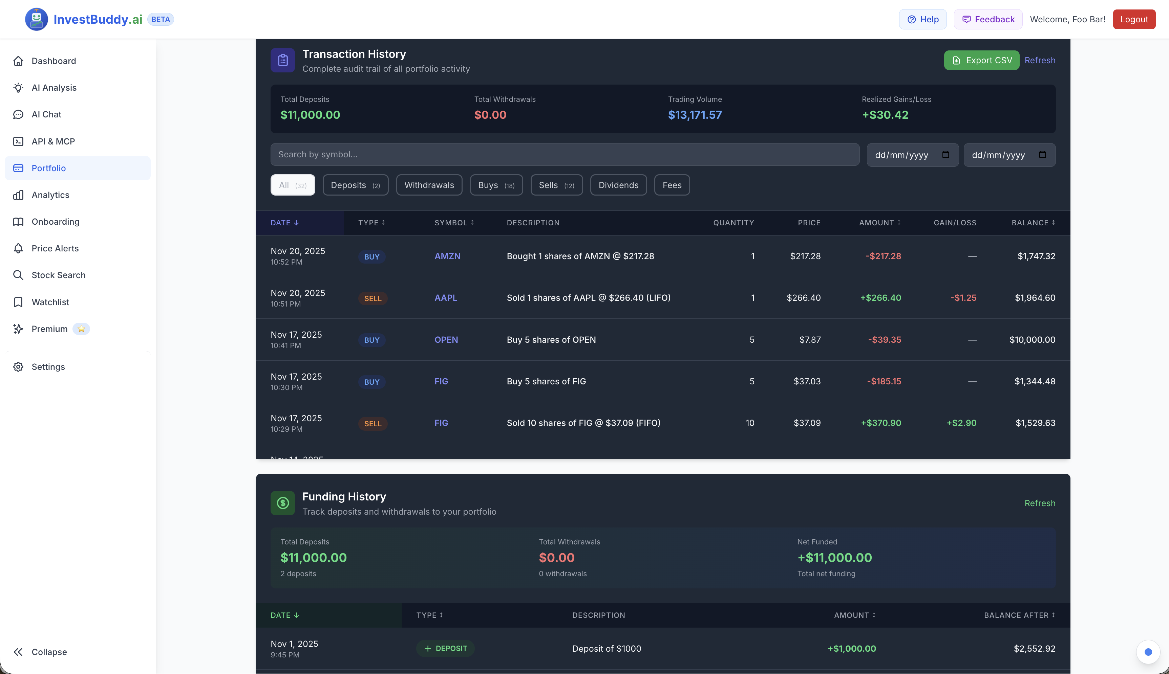The width and height of the screenshot is (1169, 674).
Task: Click the Price Alerts bell icon
Action: point(18,248)
